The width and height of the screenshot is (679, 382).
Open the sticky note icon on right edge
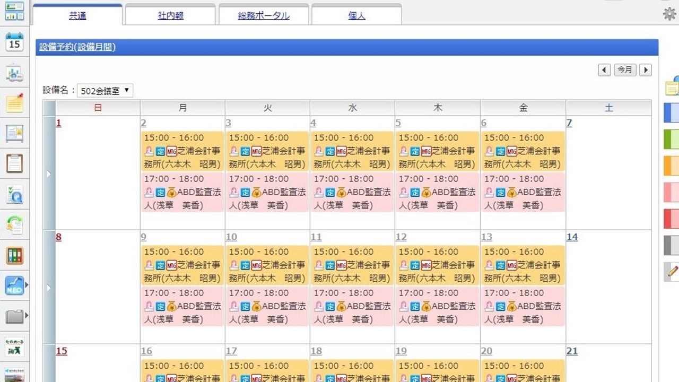[x=673, y=86]
